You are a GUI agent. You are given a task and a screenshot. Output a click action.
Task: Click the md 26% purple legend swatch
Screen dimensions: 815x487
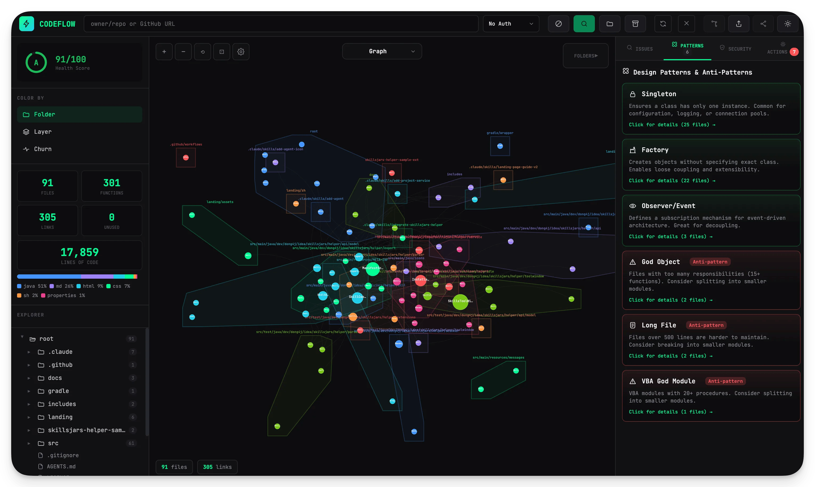[52, 286]
